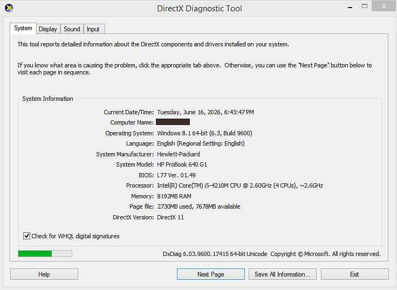Click the Current Date/Time value 'Tuesday, June 16, 2026'
Screen dimensions: 397x290
[189, 112]
